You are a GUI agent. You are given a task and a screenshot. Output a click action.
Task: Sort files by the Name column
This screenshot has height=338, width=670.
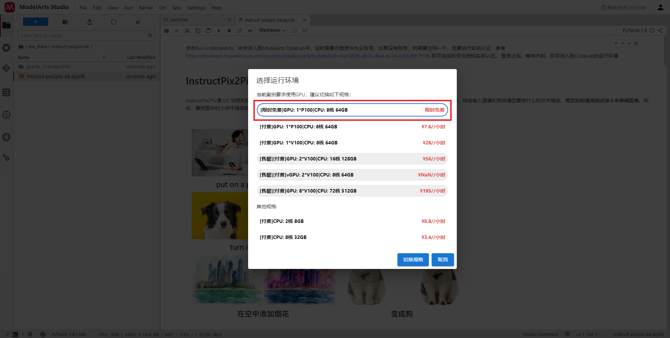click(x=62, y=57)
